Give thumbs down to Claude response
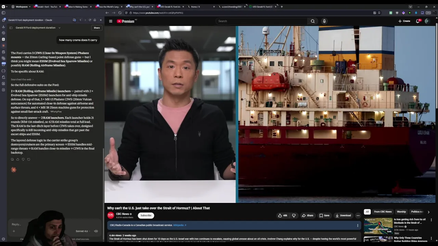Viewport: 438px width, 246px height. (x=23, y=159)
